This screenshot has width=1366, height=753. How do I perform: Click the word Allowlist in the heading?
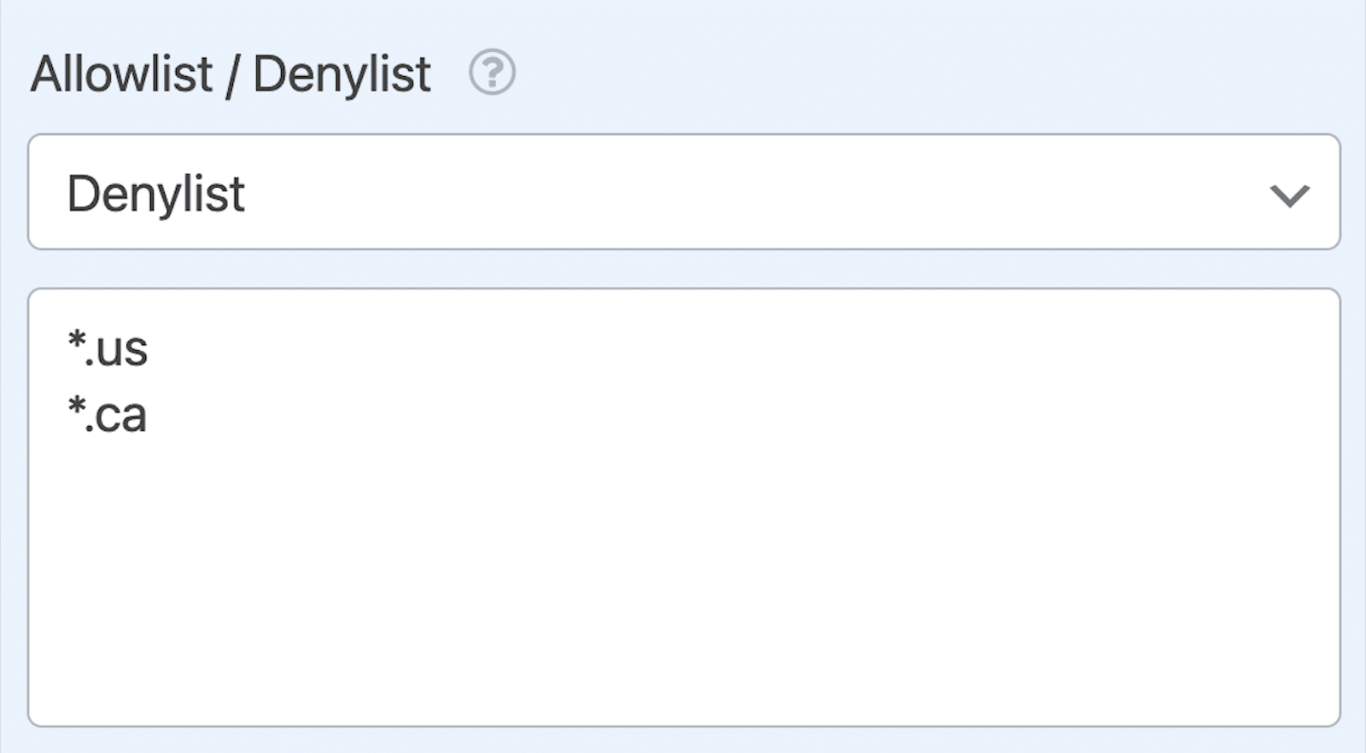pyautogui.click(x=121, y=74)
